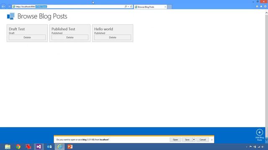Open the red splat app on taskbar
The image size is (268, 150).
tap(28, 147)
